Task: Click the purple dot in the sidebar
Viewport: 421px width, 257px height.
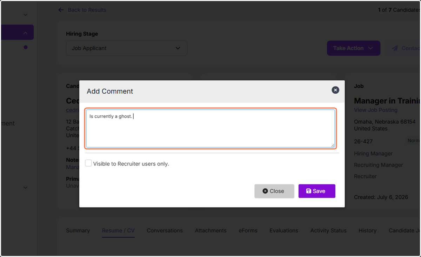Action: tap(26, 47)
